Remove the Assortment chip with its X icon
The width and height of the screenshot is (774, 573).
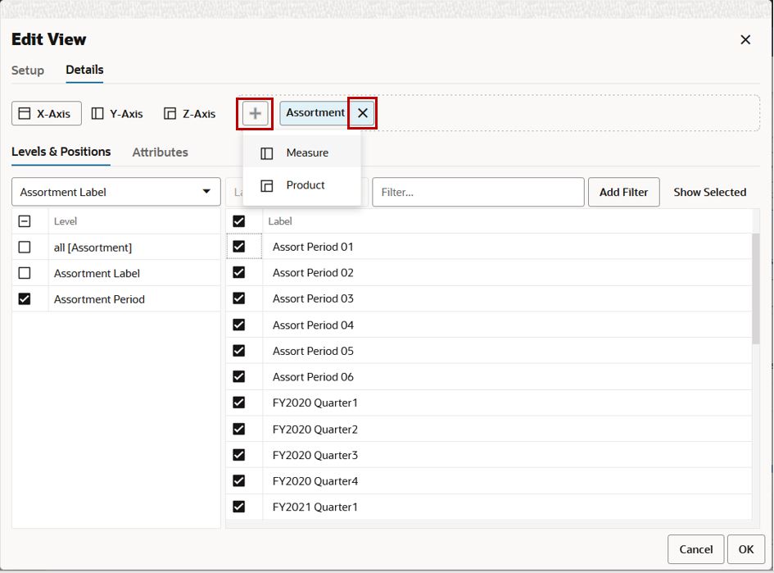[x=362, y=113]
